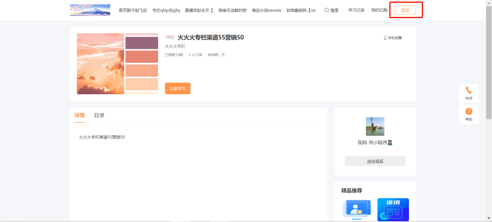Open the user profile recommended item

tap(357, 209)
